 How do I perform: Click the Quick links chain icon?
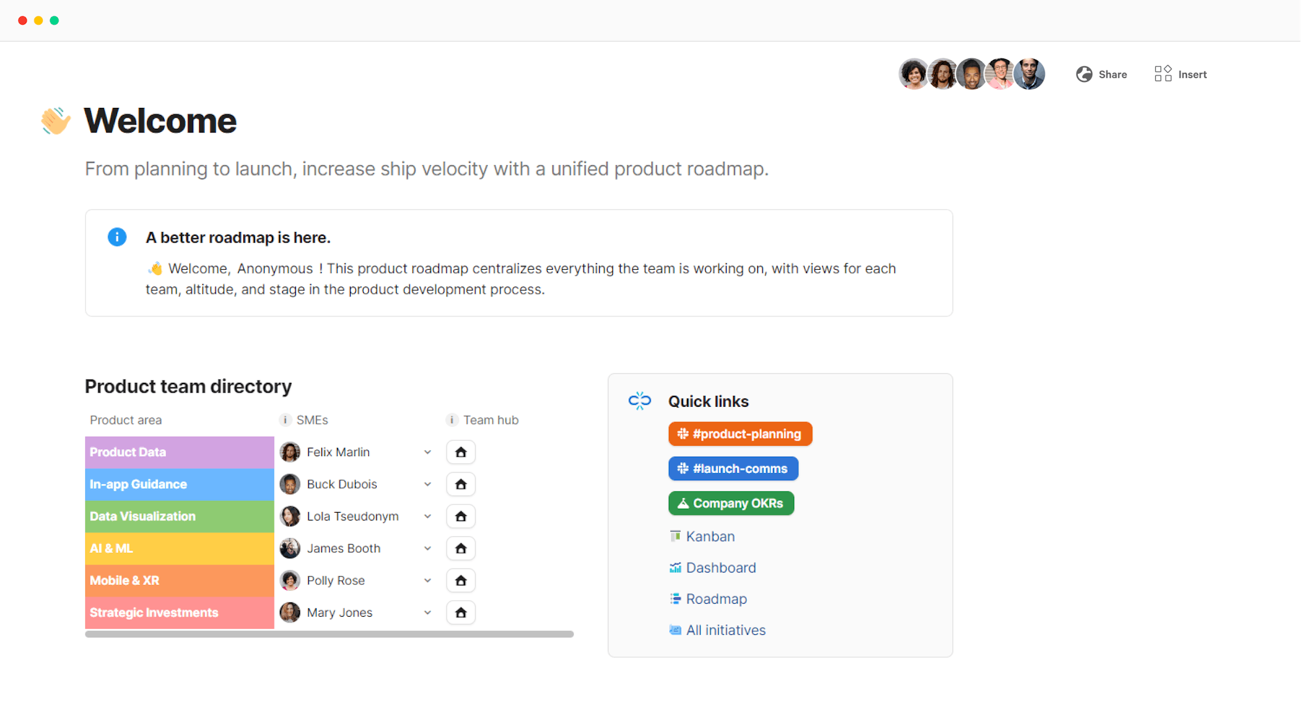(639, 401)
